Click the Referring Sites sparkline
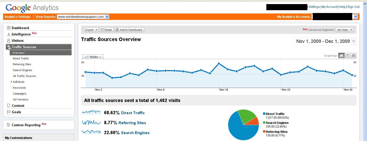Screen dimensions: 367x141 [91, 122]
